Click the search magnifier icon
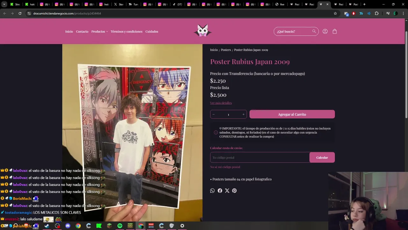 314,31
